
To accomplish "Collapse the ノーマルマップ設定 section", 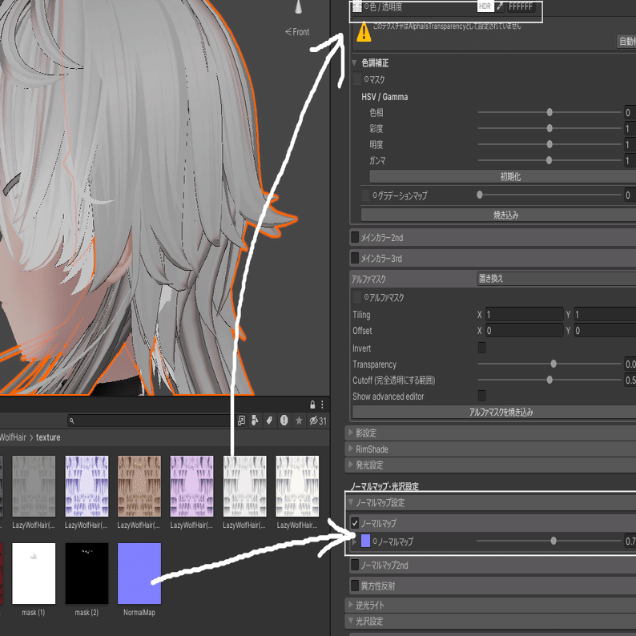I will point(351,502).
